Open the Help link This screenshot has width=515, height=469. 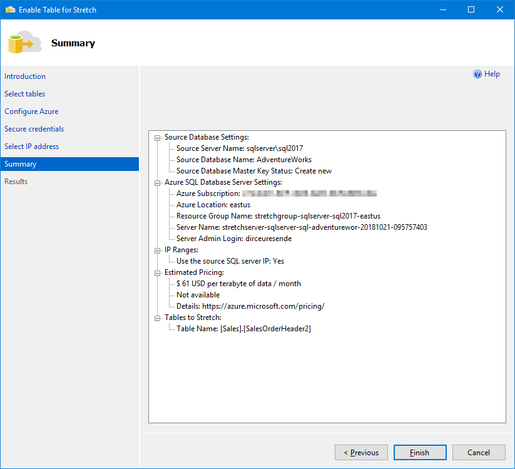pos(492,74)
